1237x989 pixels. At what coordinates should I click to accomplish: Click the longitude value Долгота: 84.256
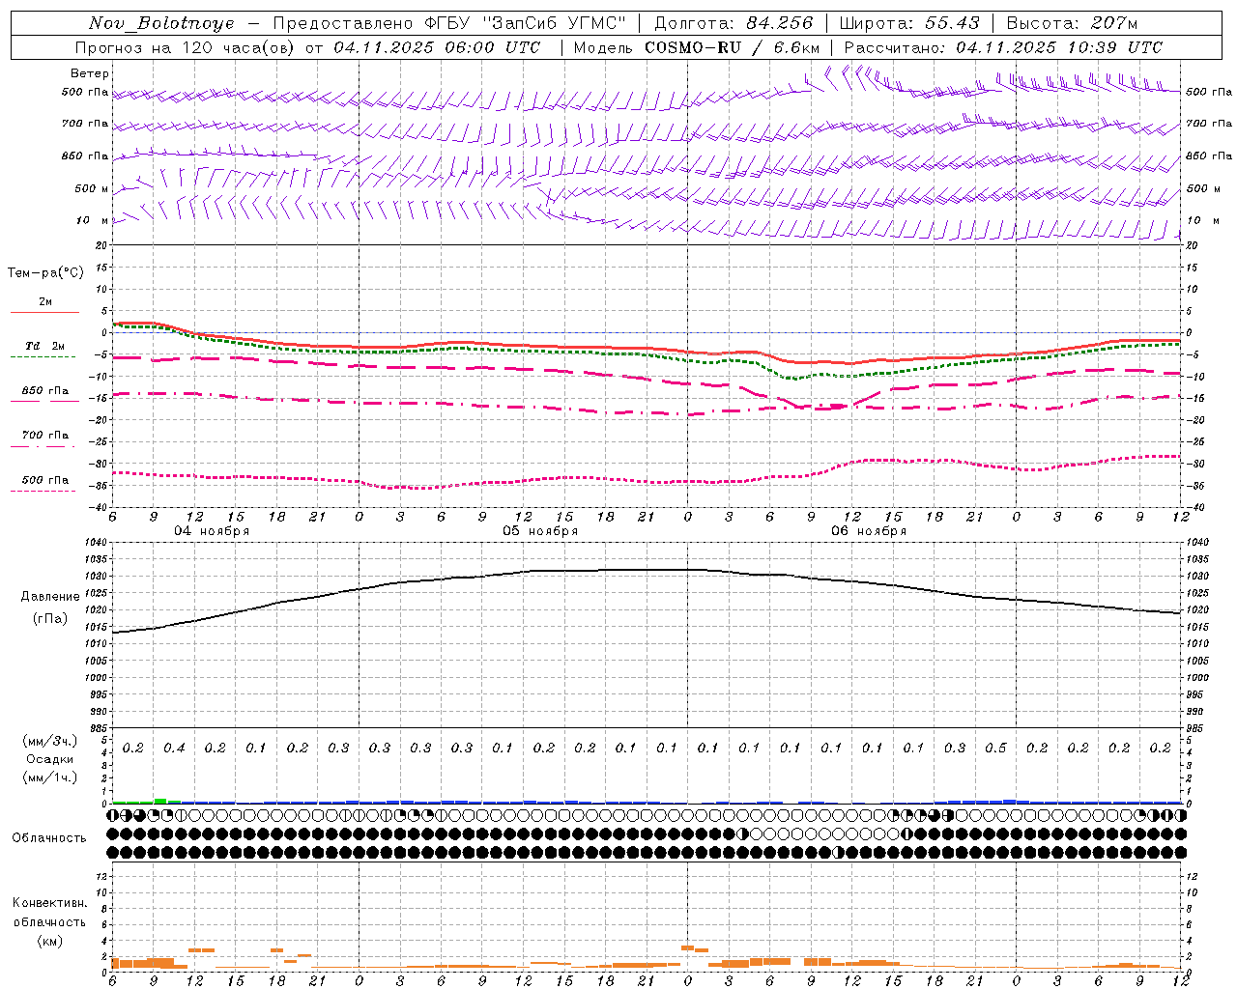(x=734, y=23)
